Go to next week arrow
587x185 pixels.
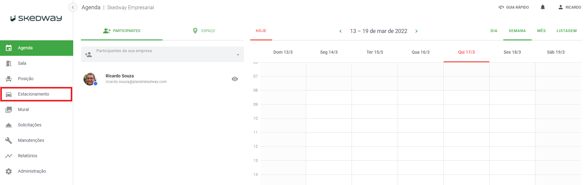click(x=416, y=31)
